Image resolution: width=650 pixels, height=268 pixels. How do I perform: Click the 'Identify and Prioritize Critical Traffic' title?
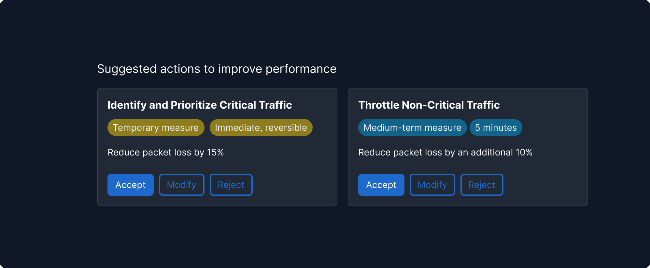[200, 105]
